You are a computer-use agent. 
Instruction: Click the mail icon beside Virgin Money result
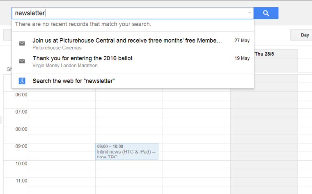22,61
